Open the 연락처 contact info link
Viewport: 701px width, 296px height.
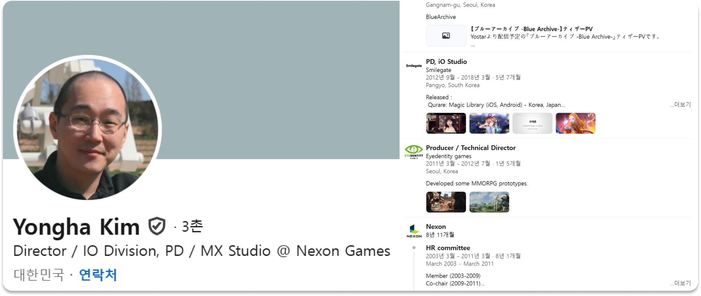click(x=98, y=275)
